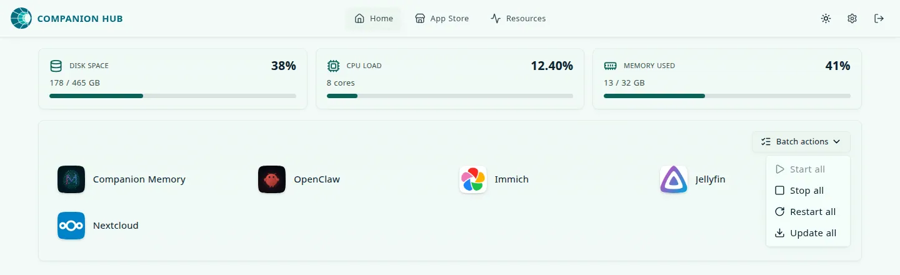Select Stop all from batch menu

(807, 191)
